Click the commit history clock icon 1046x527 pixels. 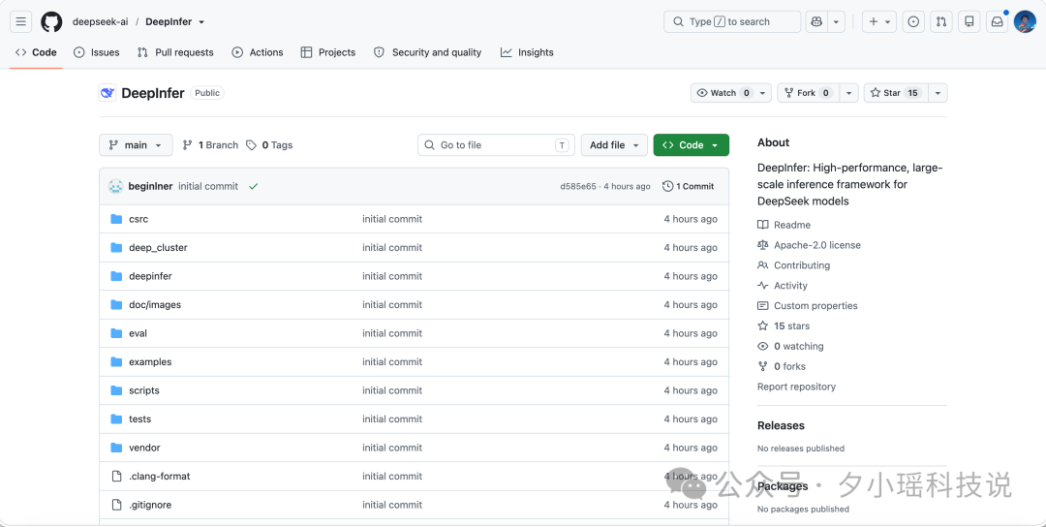(x=667, y=187)
